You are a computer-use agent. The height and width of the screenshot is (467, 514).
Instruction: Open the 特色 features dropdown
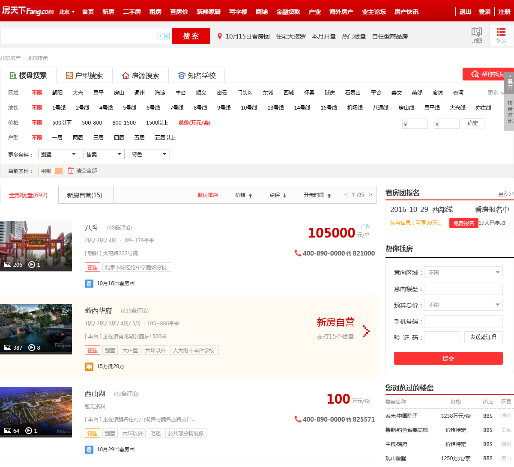pos(149,154)
